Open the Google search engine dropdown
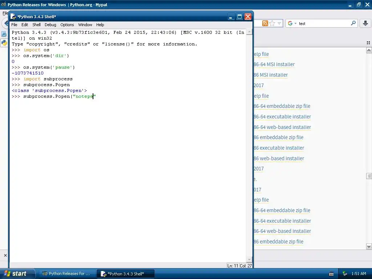 pos(292,23)
